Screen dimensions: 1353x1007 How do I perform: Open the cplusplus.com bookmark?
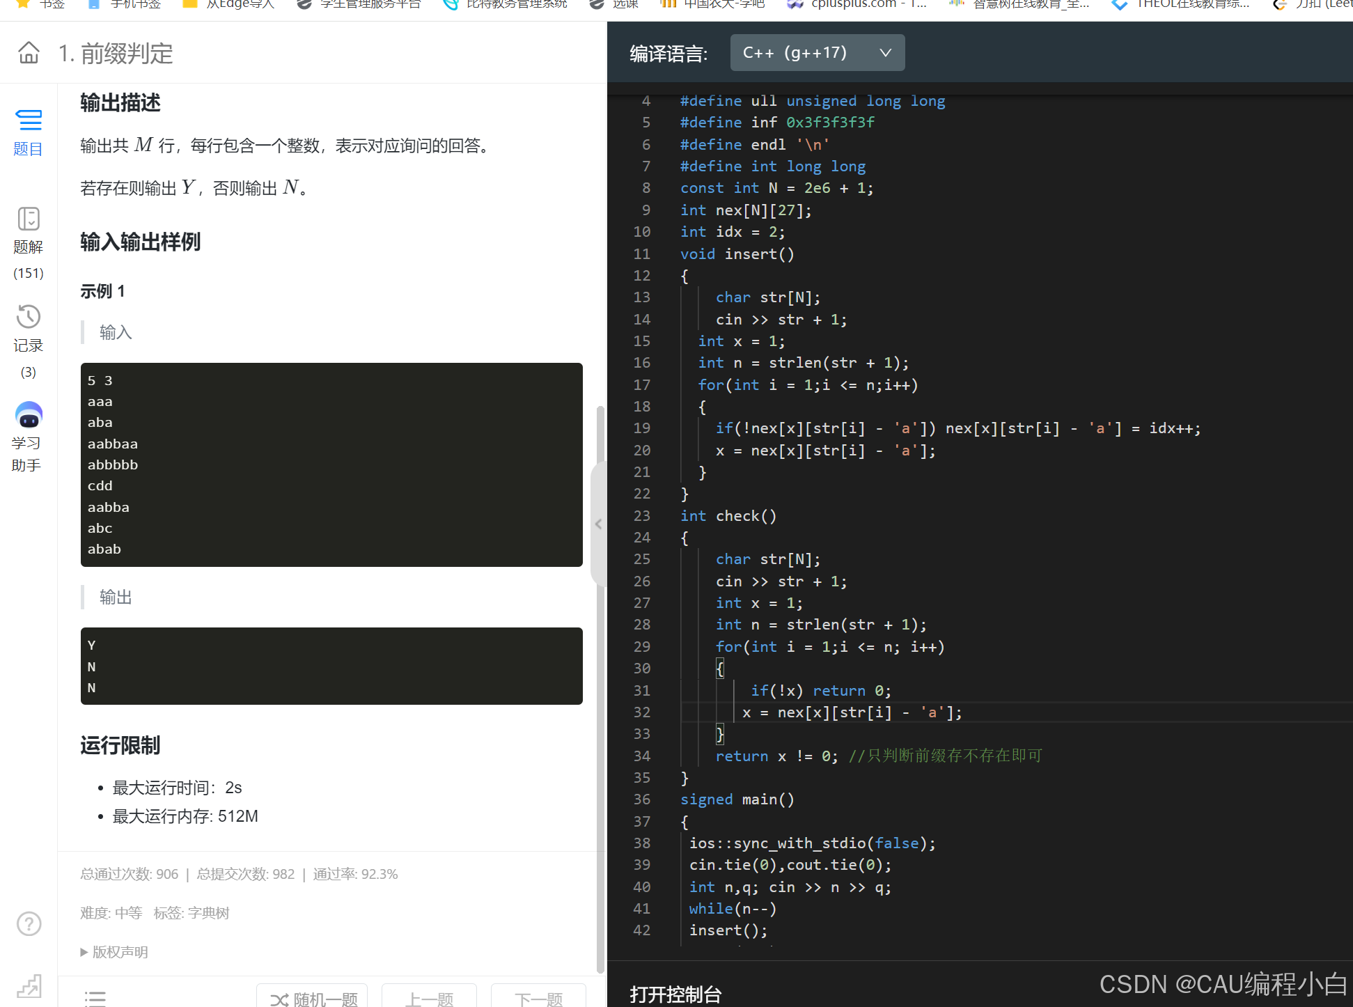(x=857, y=4)
